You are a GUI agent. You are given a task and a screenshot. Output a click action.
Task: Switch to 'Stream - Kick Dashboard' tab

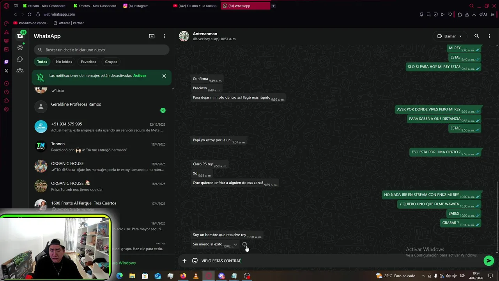coord(44,6)
